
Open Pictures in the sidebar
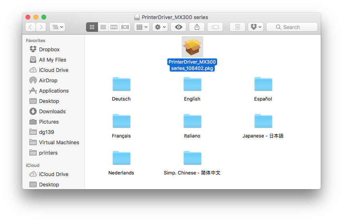click(x=53, y=122)
